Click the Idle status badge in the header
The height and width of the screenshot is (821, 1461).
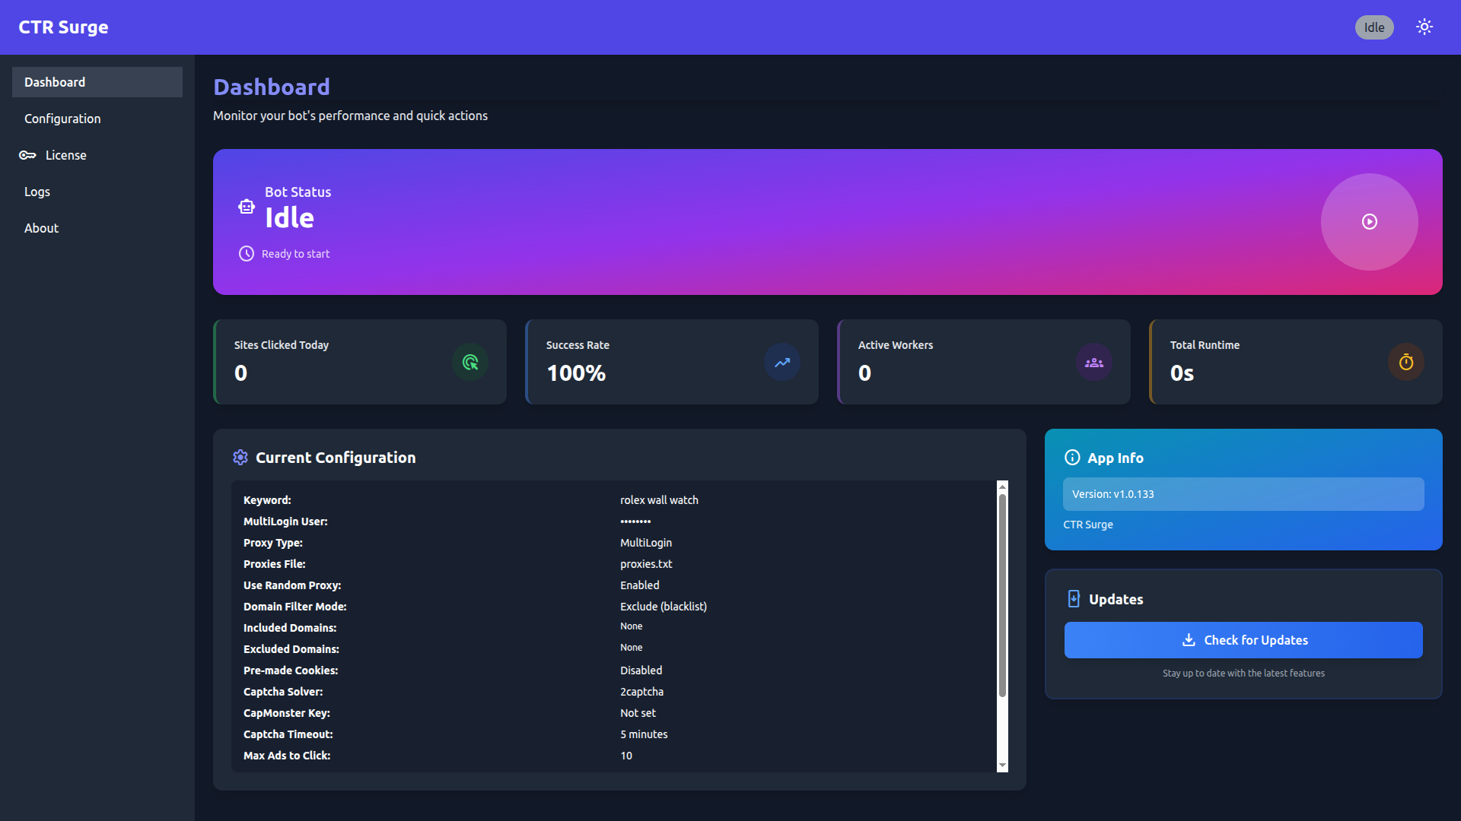click(x=1373, y=27)
